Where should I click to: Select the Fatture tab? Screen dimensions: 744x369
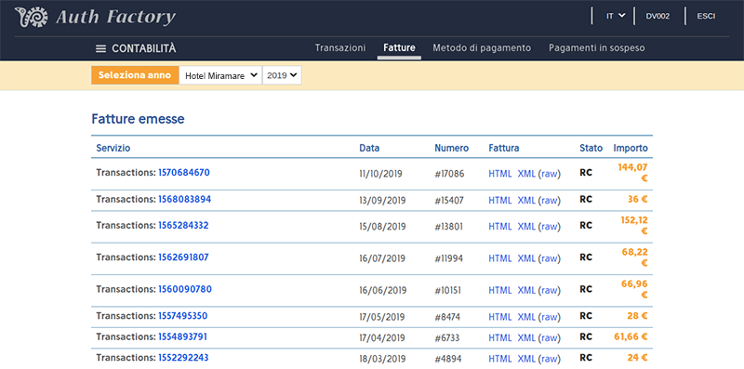tap(399, 48)
